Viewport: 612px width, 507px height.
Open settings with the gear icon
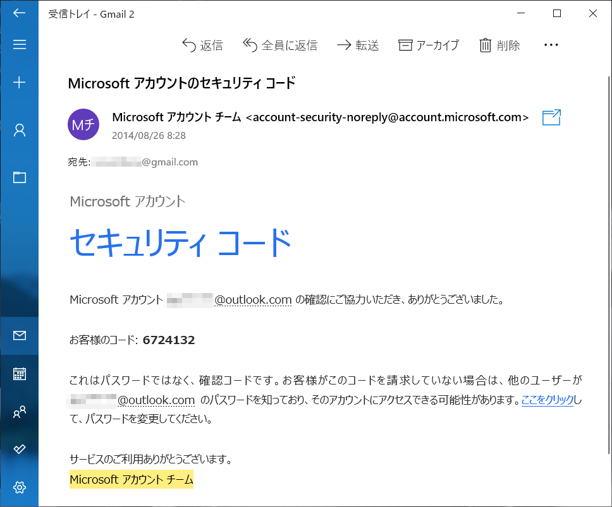[x=19, y=487]
